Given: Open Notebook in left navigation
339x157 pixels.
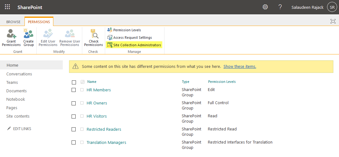Looking at the screenshot, I should (16, 99).
